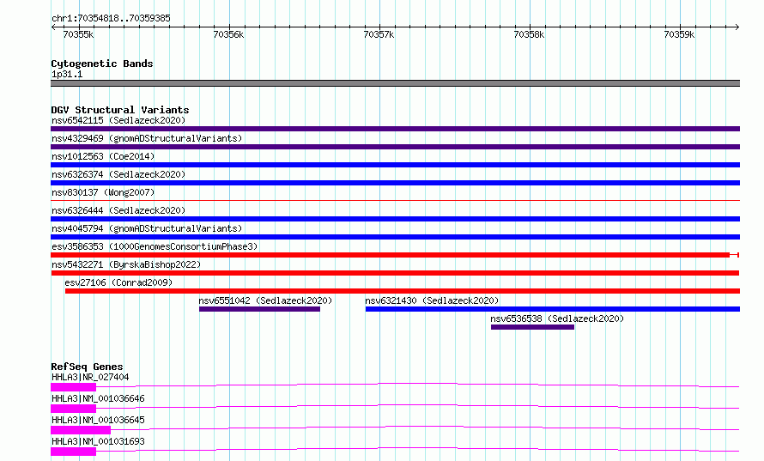This screenshot has height=461, width=764.
Task: Click the red nsv5432271 variant bar
Action: (395, 273)
